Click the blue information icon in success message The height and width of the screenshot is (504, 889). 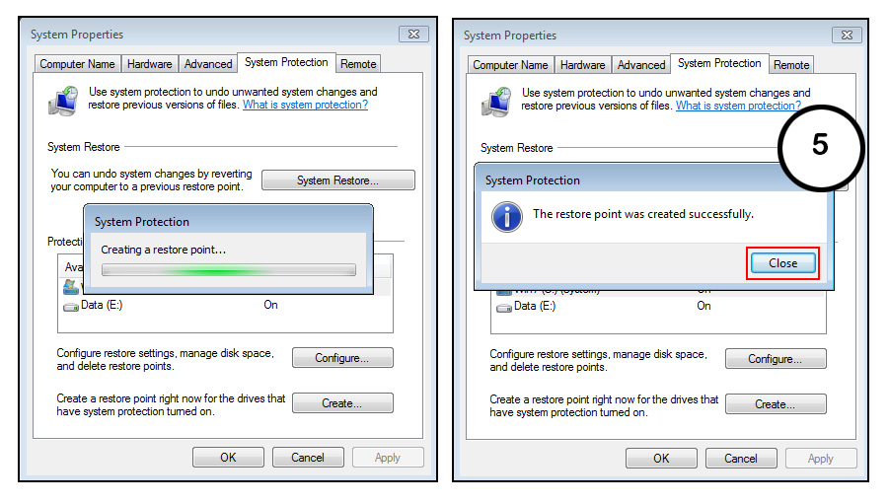(x=507, y=217)
